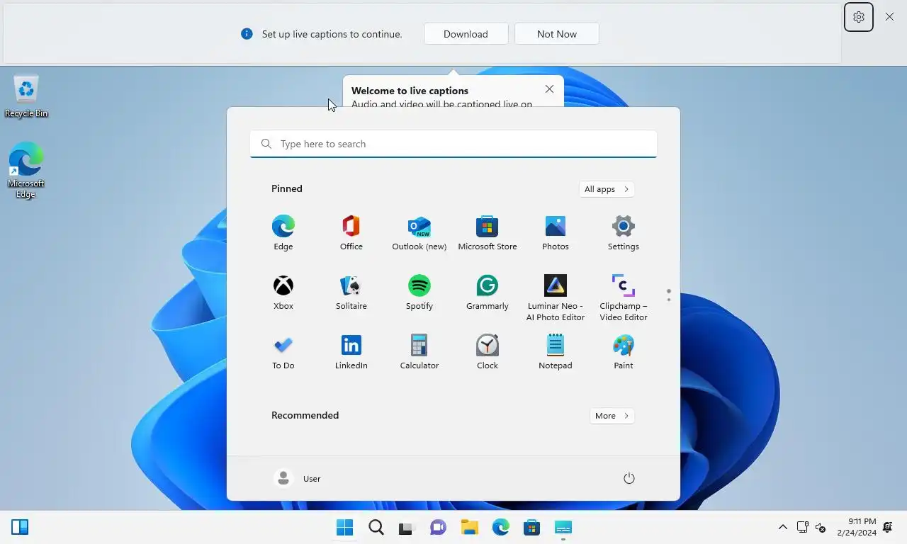Screen dimensions: 907x544
Task: Open Microsoft Store from the taskbar
Action: click(531, 527)
